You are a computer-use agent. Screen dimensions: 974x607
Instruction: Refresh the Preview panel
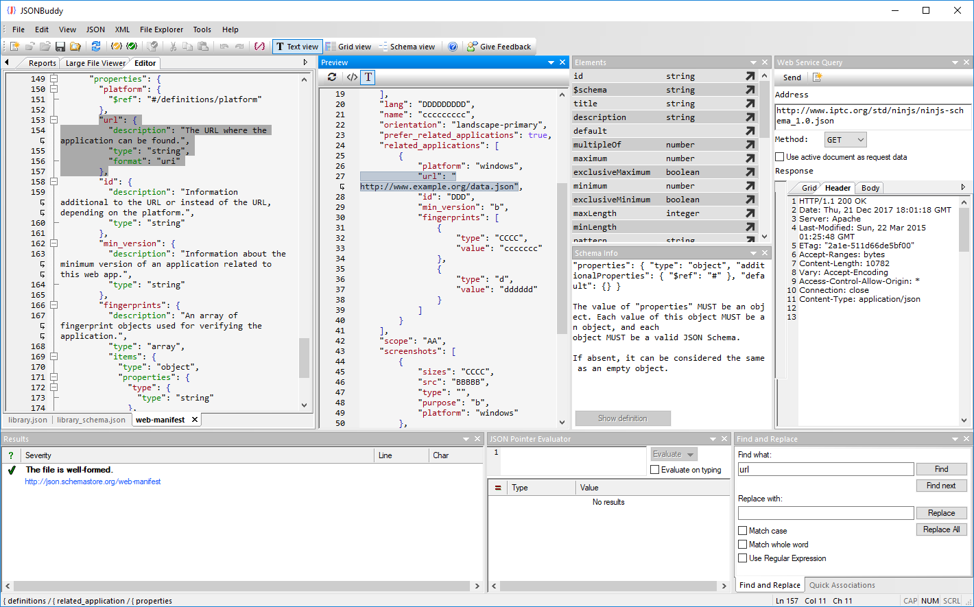pyautogui.click(x=332, y=77)
